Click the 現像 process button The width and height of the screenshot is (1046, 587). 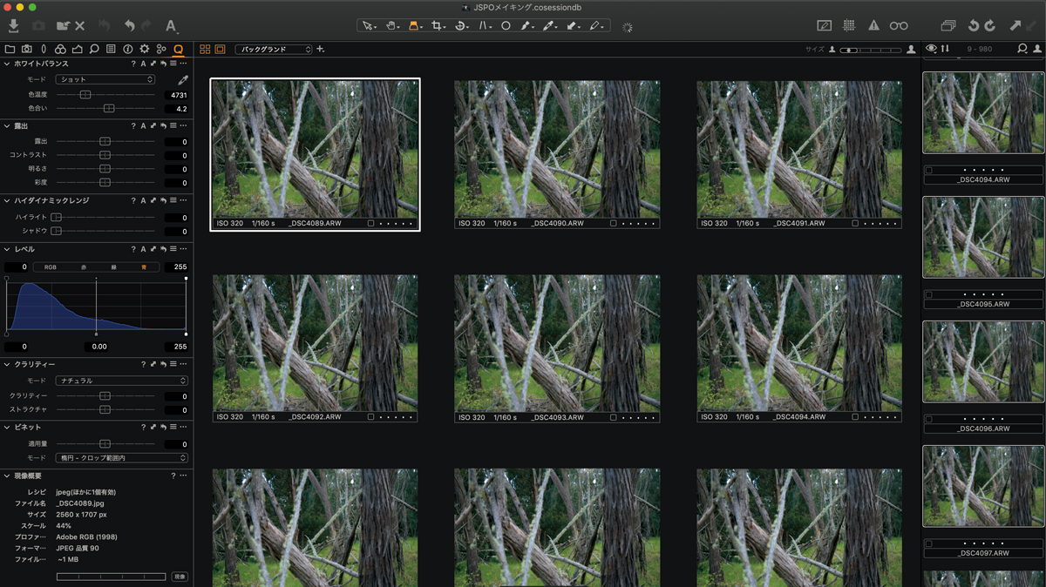(x=179, y=577)
